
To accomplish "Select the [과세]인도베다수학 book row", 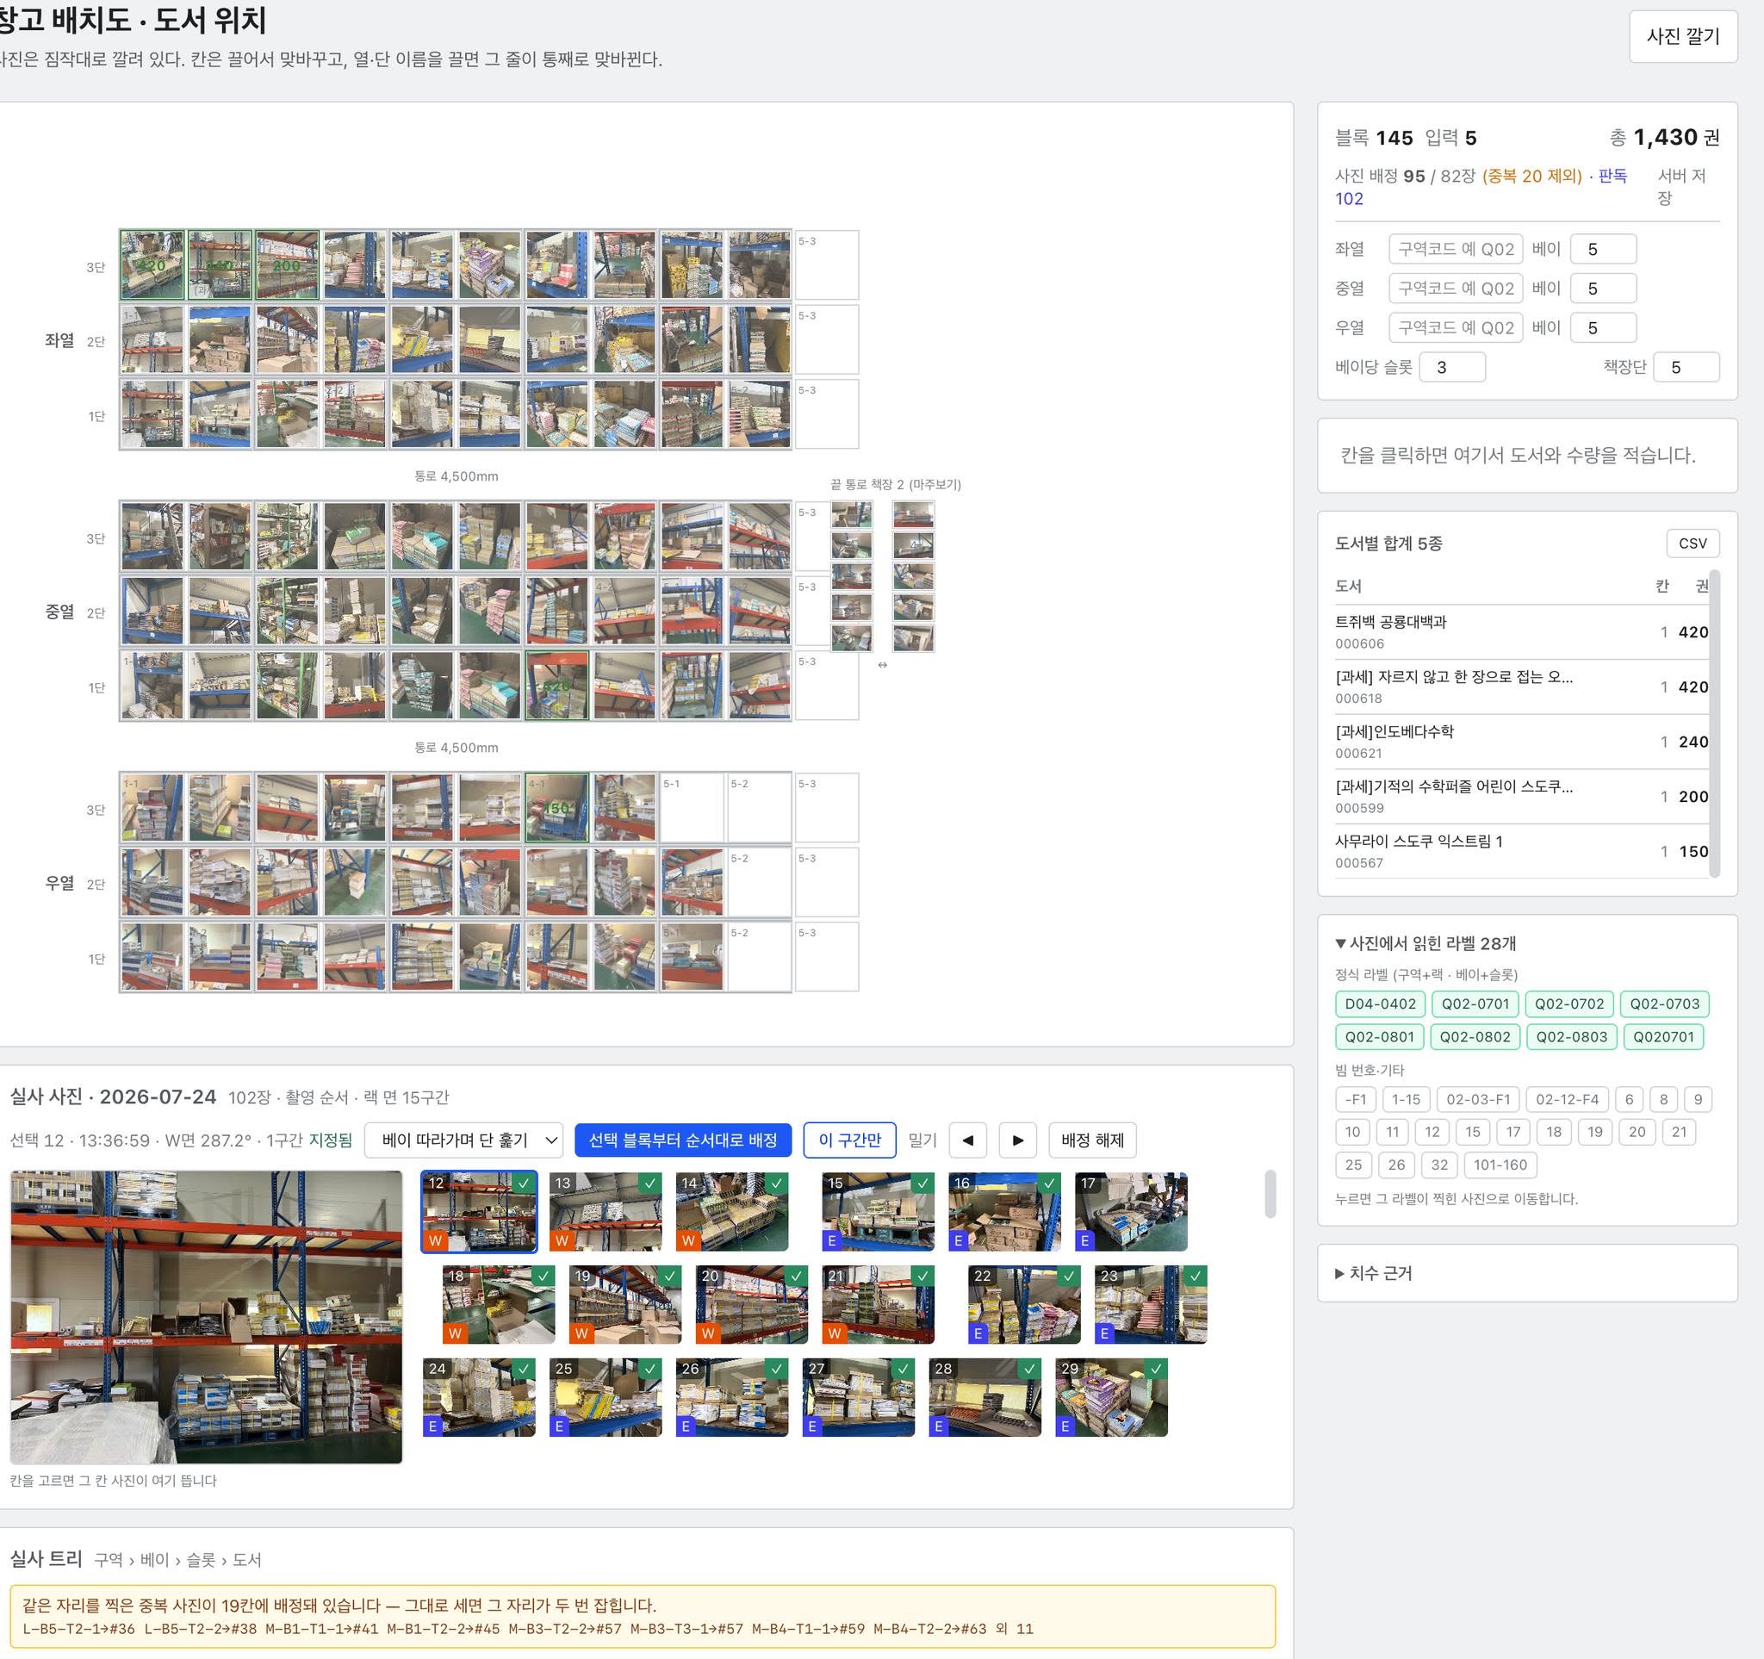I will [1522, 742].
